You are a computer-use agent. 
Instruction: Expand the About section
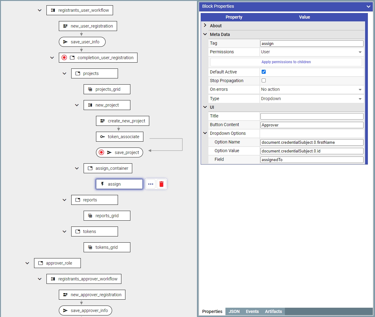[205, 26]
